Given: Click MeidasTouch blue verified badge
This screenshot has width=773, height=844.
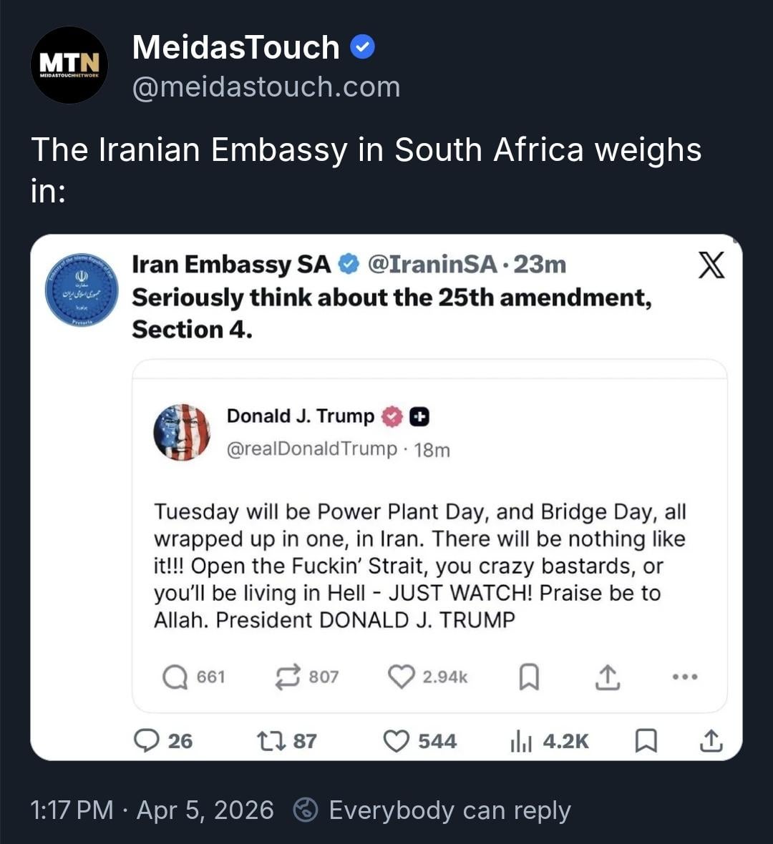Looking at the screenshot, I should [x=363, y=48].
